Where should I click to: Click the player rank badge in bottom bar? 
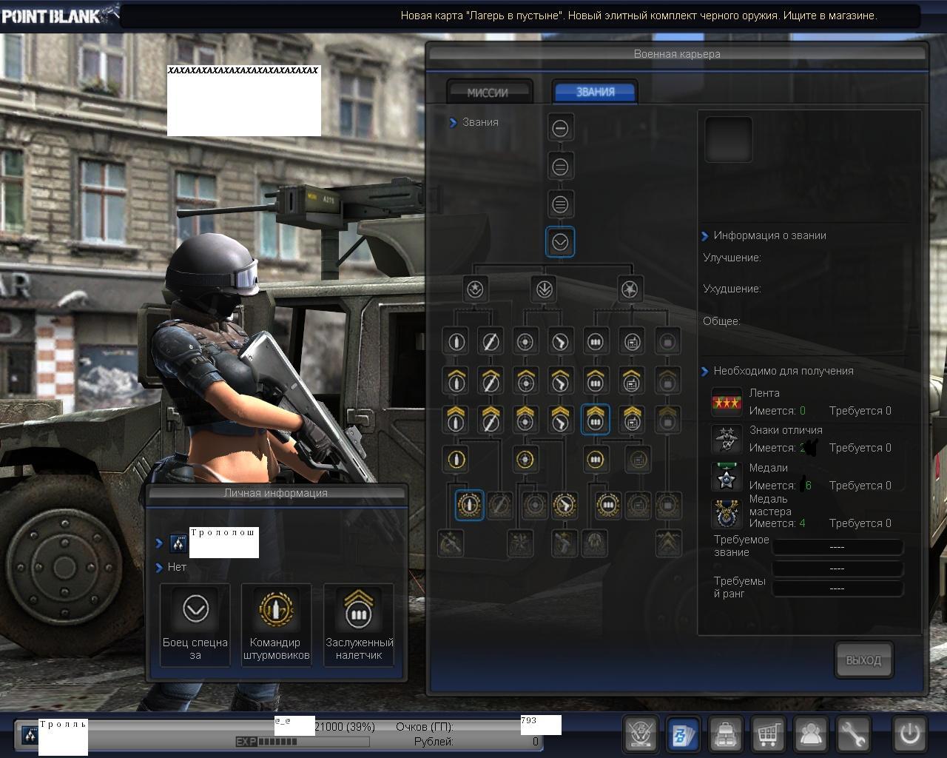click(x=30, y=734)
